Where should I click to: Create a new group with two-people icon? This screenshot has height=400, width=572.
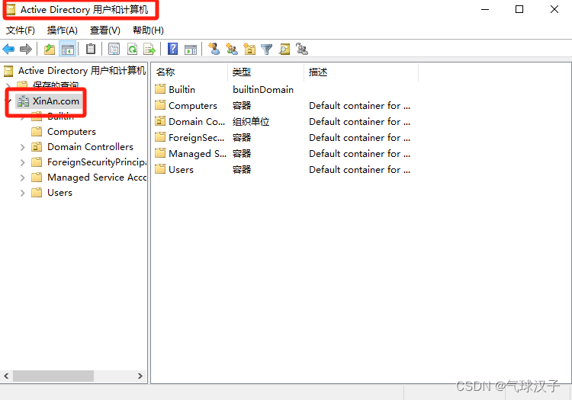(x=232, y=49)
